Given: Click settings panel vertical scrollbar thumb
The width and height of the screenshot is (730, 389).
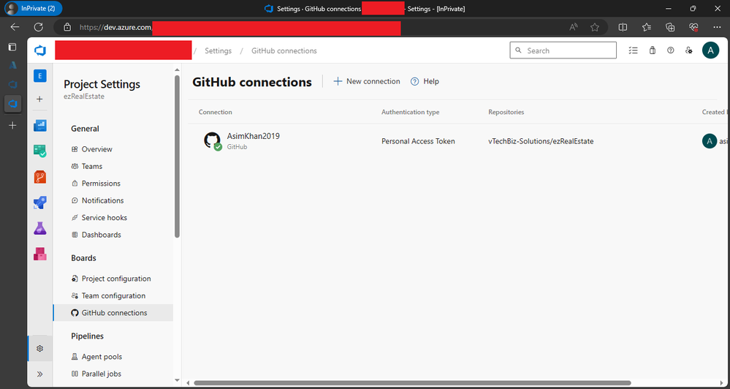Looking at the screenshot, I should (x=177, y=156).
